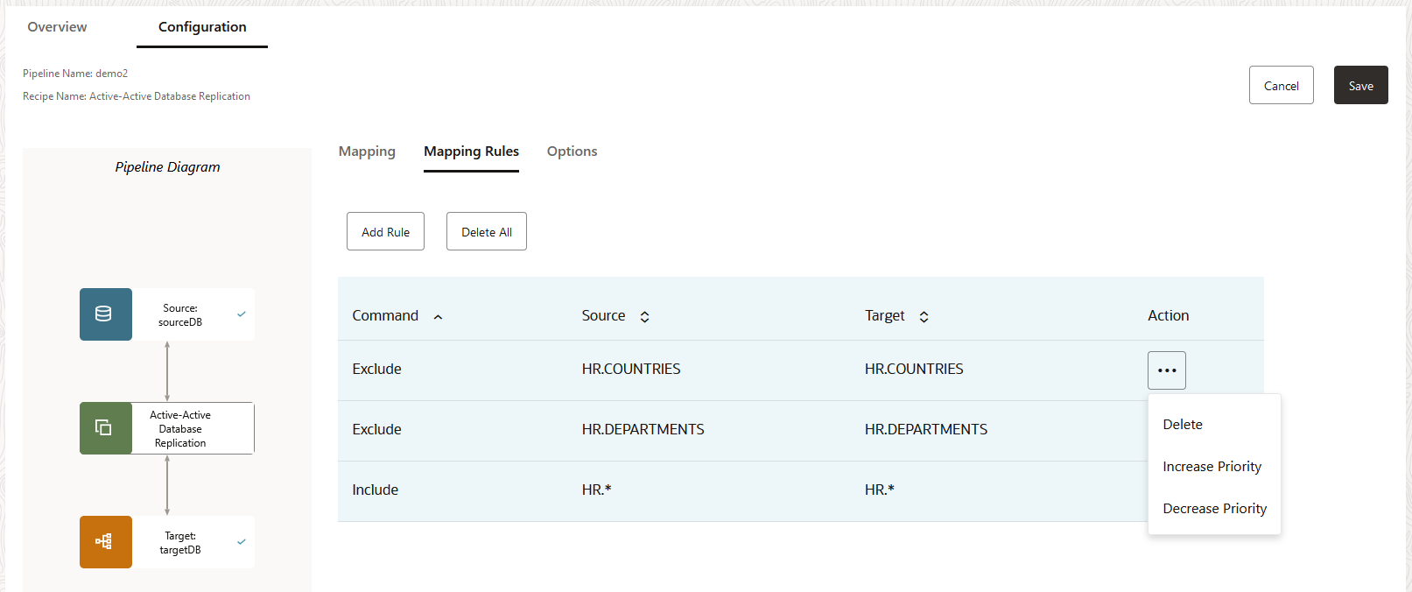Save the pipeline configuration
The image size is (1412, 592).
click(1360, 86)
